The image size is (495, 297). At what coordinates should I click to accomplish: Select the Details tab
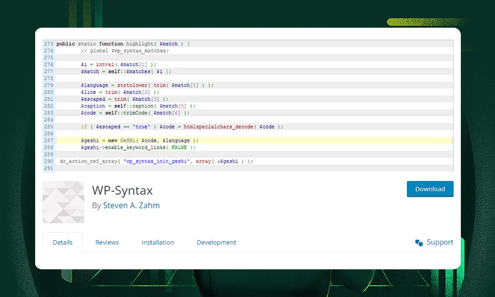62,242
